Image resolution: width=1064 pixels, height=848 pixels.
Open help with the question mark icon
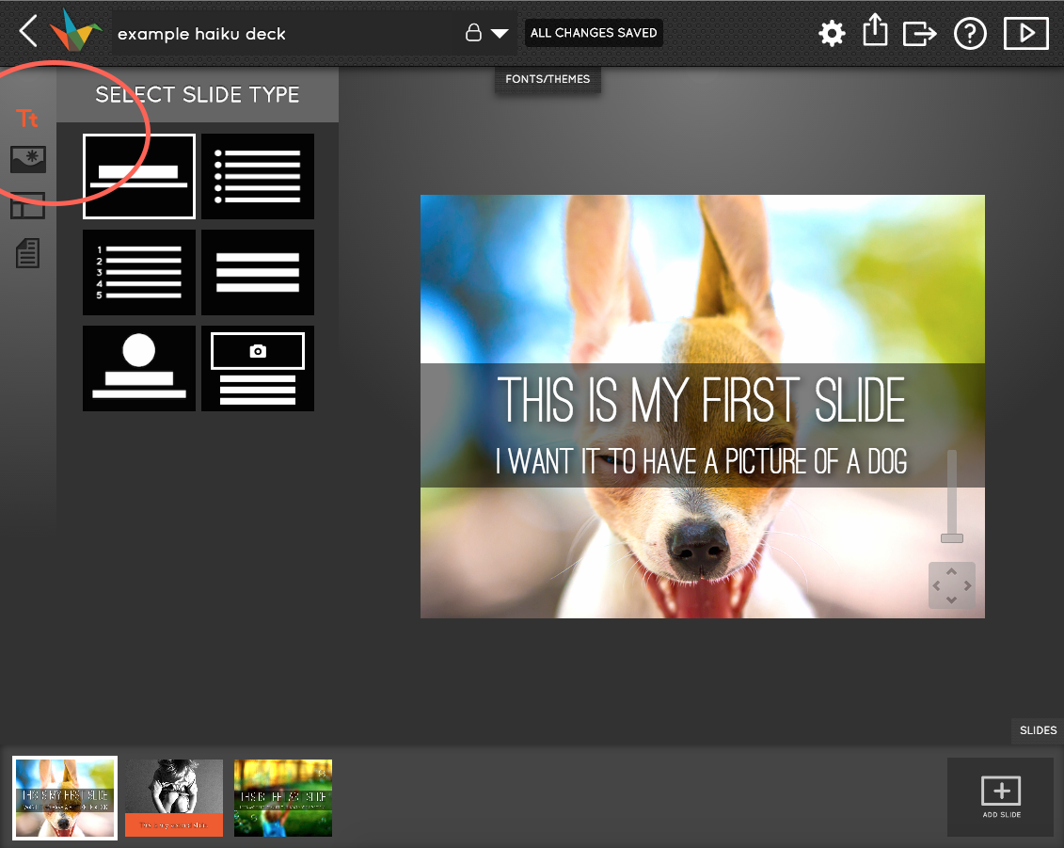point(970,33)
